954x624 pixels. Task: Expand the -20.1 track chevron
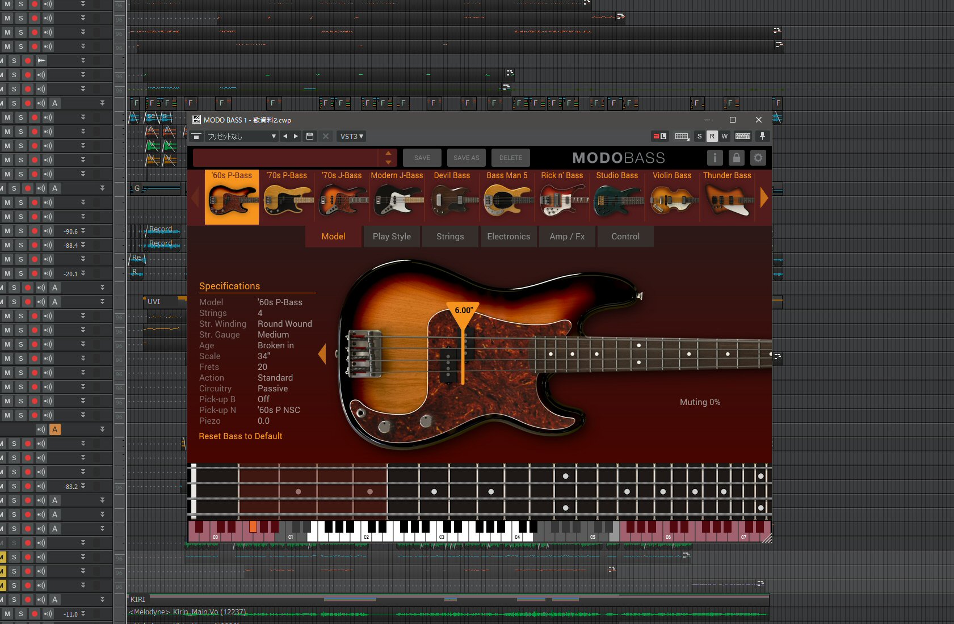(83, 273)
